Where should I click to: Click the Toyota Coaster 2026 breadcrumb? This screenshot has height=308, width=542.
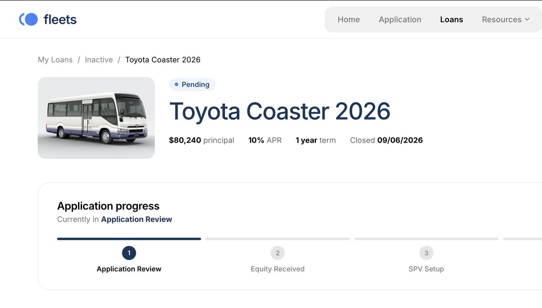click(x=163, y=60)
